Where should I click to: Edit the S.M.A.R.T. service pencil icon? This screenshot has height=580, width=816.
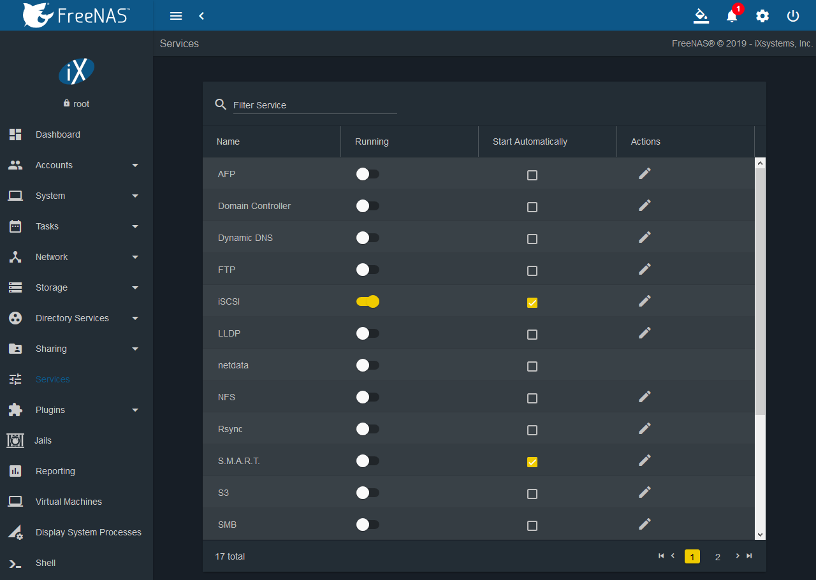click(645, 460)
